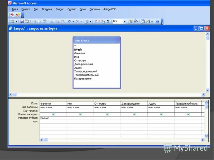Click upper pane scroll down arrow
214x160 pixels.
click(x=207, y=90)
